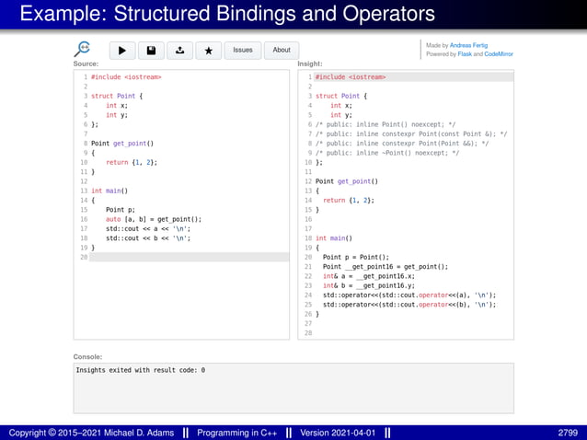Click 'operator<<(b)' line in Insight pane

[x=409, y=305]
